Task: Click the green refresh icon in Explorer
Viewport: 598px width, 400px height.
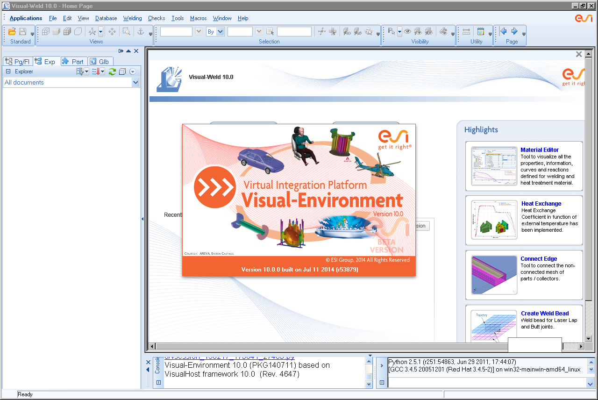Action: click(112, 71)
